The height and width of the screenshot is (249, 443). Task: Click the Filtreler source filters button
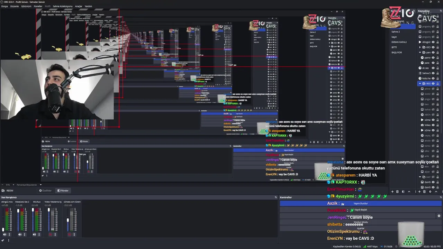coord(63,191)
